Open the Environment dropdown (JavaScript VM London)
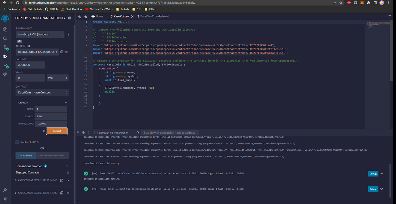This screenshot has height=204, width=396. coord(40,34)
